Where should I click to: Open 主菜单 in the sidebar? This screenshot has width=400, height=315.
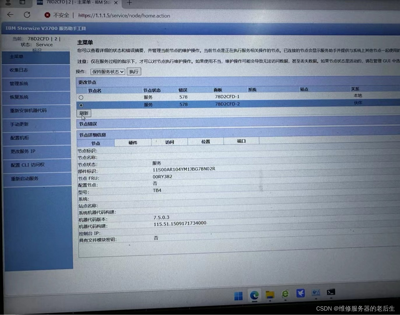pyautogui.click(x=36, y=57)
